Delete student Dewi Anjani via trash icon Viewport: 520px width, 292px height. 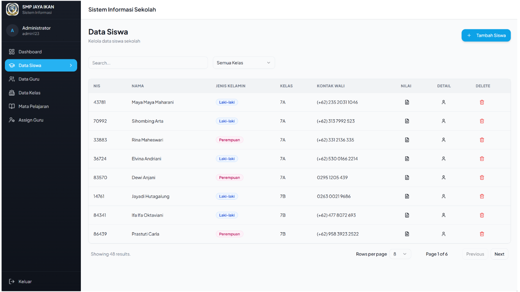482,178
